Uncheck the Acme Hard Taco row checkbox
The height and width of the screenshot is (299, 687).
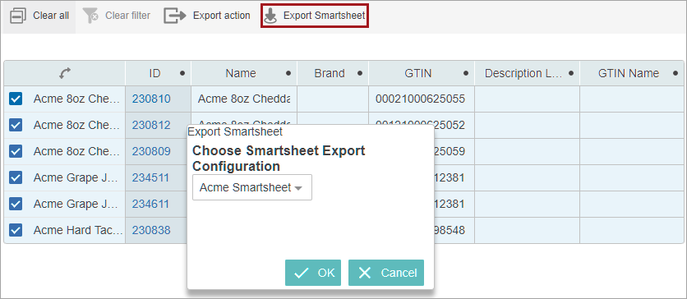coord(16,230)
